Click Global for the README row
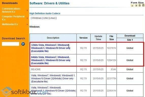The height and width of the screenshot is (97, 145). 130,69
